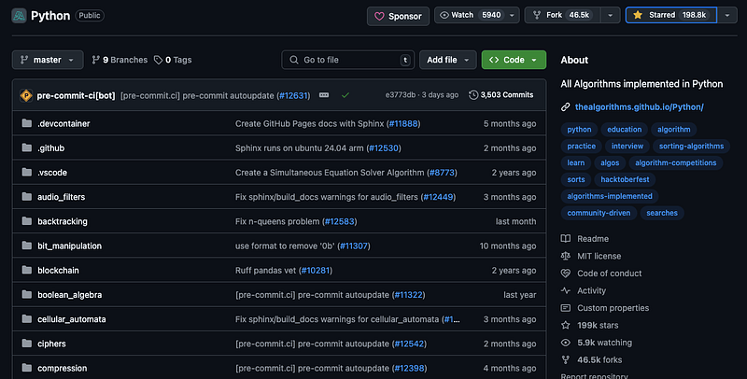Open the green Code dropdown
Viewport: 747px width, 379px height.
point(514,60)
